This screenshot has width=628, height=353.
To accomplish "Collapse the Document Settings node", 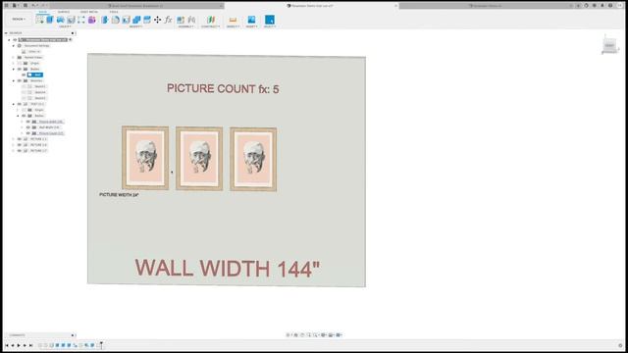I will pyautogui.click(x=13, y=46).
